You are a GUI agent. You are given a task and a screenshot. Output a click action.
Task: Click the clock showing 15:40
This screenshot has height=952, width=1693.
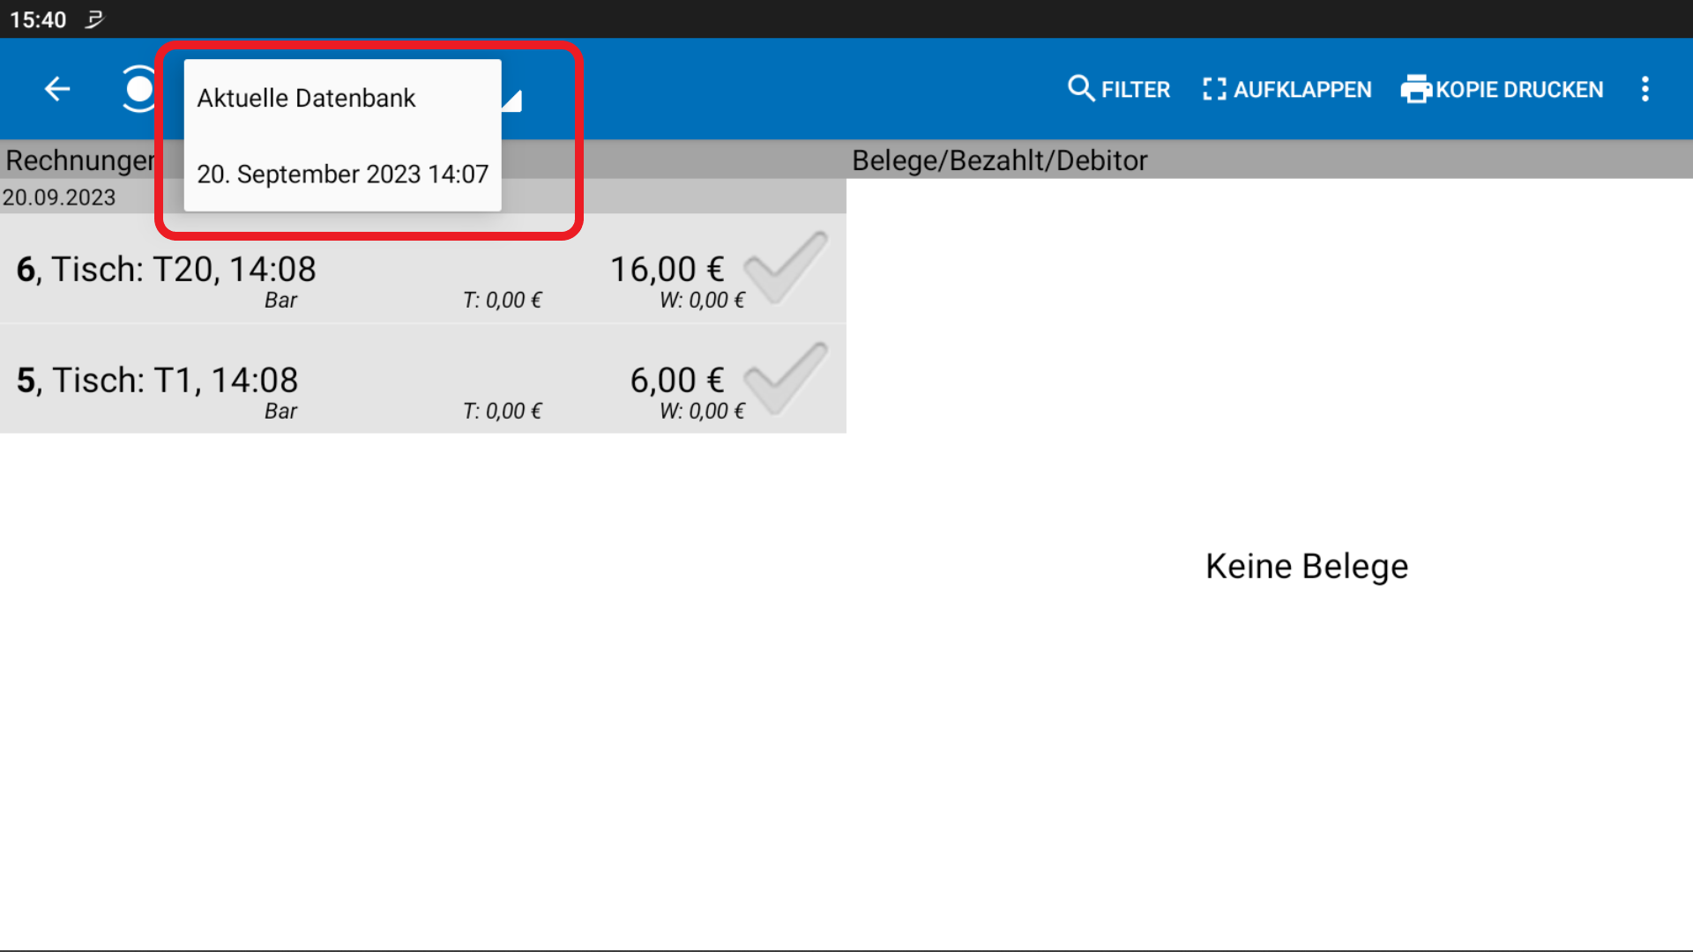39,19
